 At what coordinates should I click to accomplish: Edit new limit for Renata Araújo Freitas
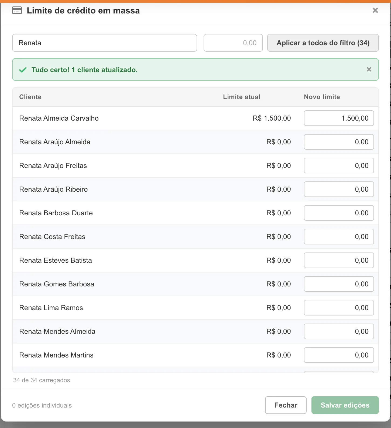339,166
